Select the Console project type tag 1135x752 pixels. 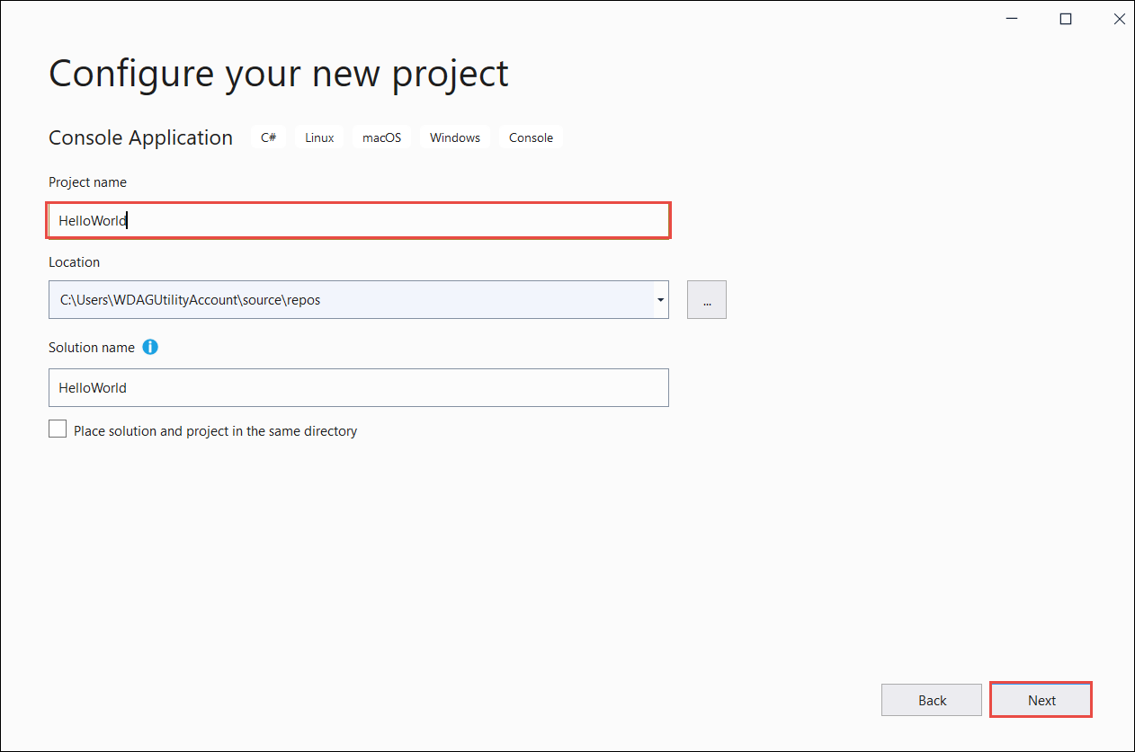[531, 137]
